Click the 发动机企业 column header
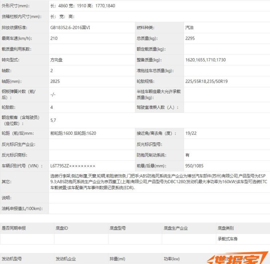The width and height of the screenshot is (270, 264). (66, 259)
